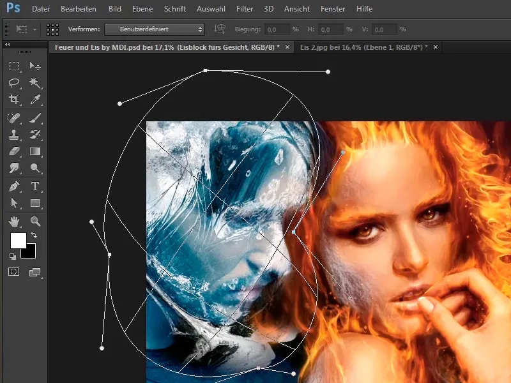Click the top right warp handle
The width and height of the screenshot is (511, 383).
(x=328, y=71)
